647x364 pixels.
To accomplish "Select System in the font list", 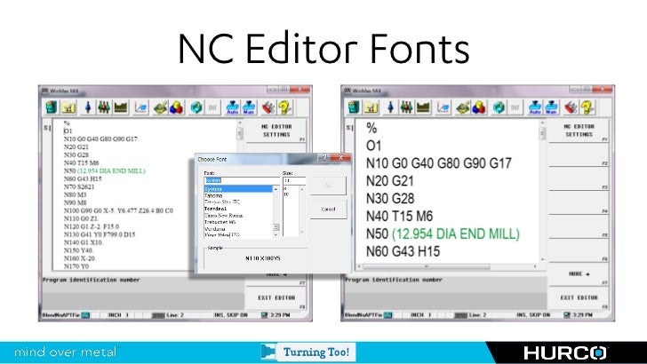I will (x=238, y=189).
